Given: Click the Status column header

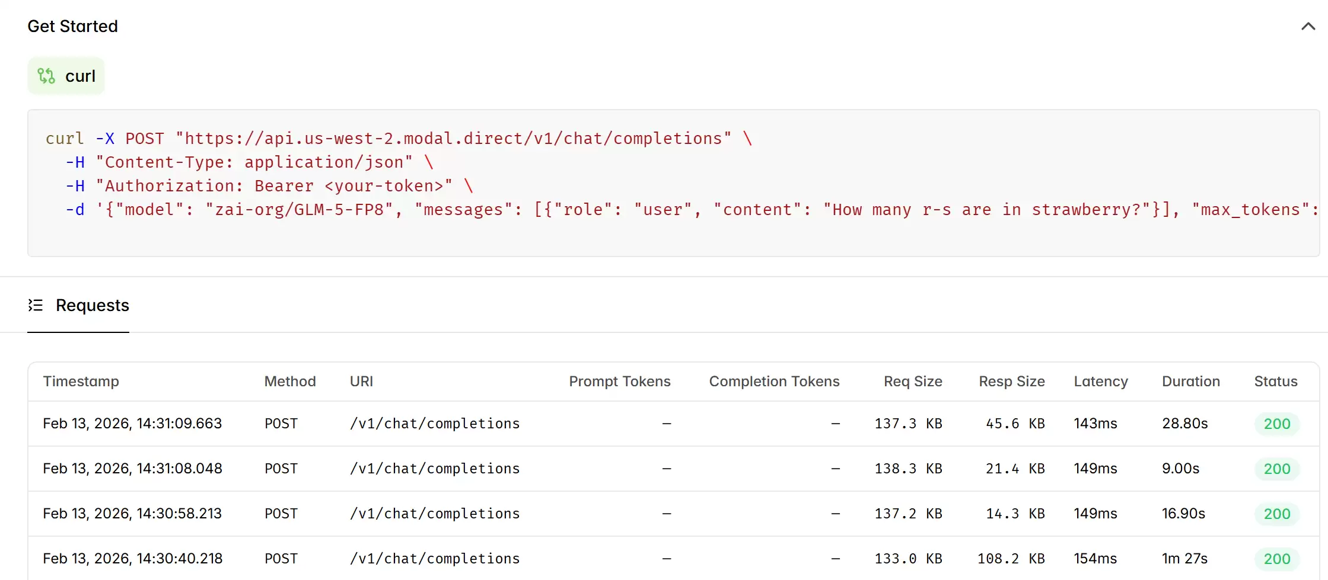Looking at the screenshot, I should click(1275, 382).
